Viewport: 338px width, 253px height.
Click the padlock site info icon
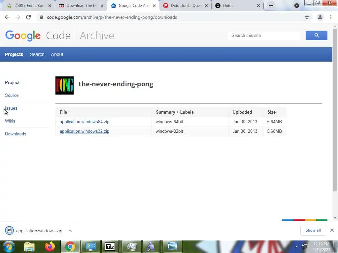tap(41, 17)
